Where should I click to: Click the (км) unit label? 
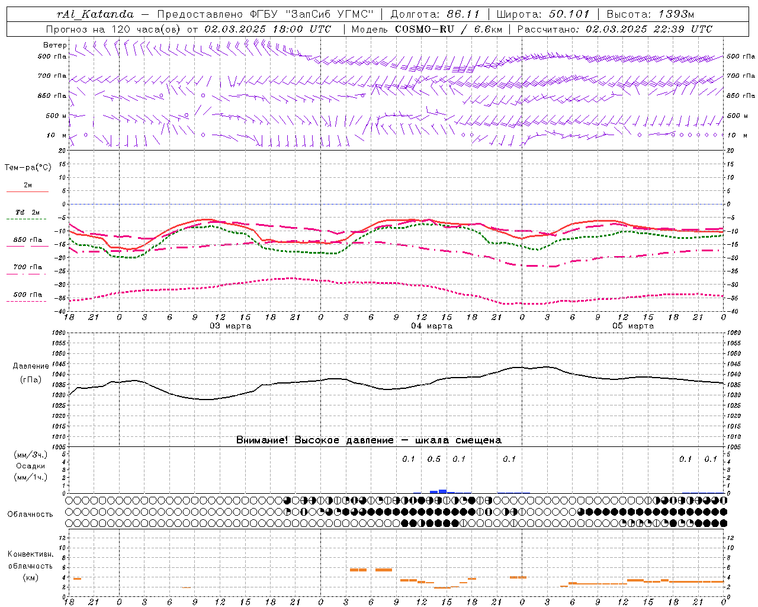tap(31, 577)
